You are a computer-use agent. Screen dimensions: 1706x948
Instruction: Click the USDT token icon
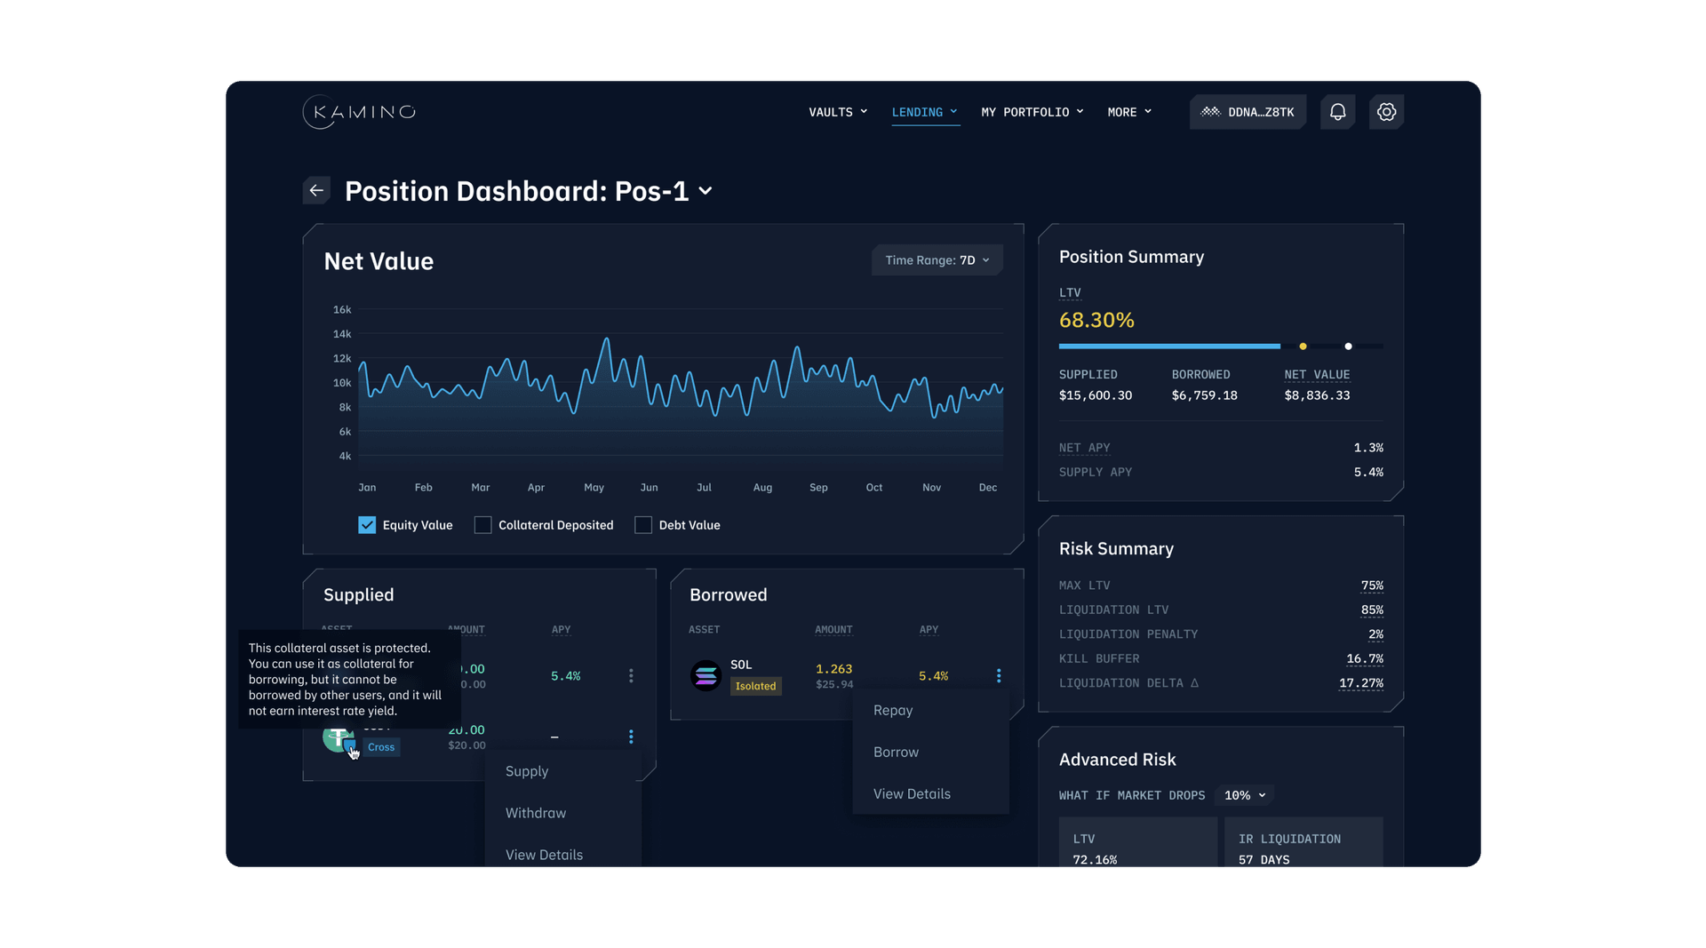[x=338, y=737]
